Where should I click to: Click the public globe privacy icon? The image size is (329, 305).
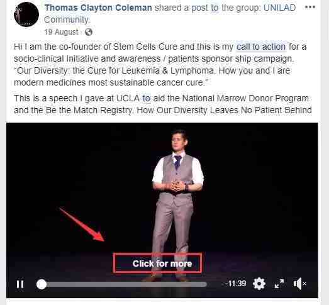(89, 32)
